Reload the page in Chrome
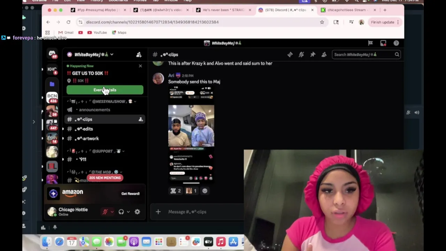 click(68, 22)
